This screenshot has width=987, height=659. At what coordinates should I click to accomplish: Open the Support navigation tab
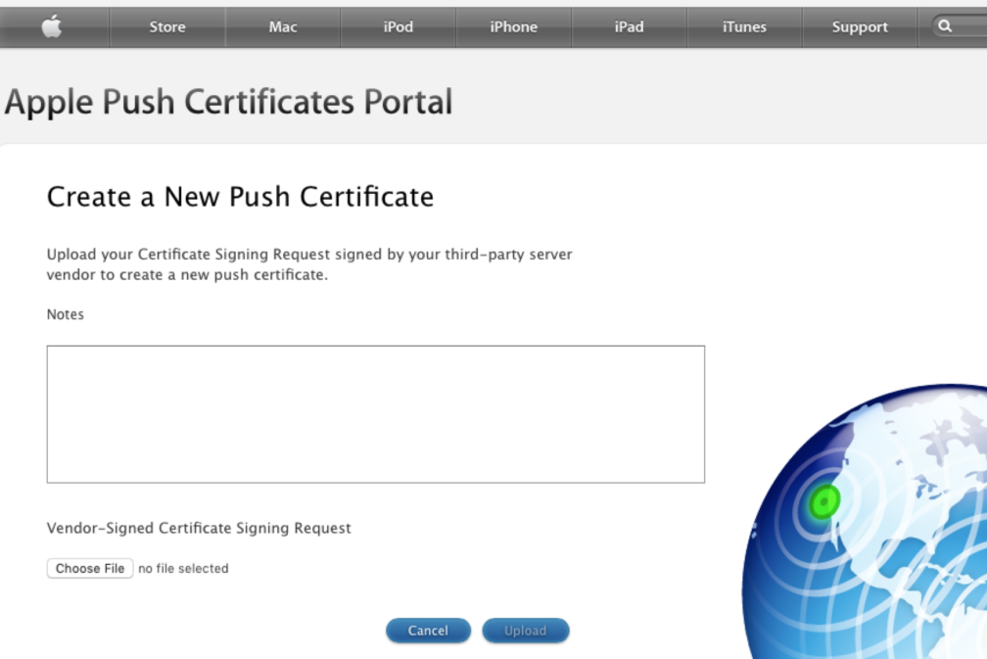pos(860,27)
